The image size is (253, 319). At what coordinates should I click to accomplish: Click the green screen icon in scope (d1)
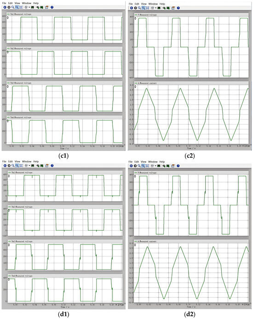point(41,166)
